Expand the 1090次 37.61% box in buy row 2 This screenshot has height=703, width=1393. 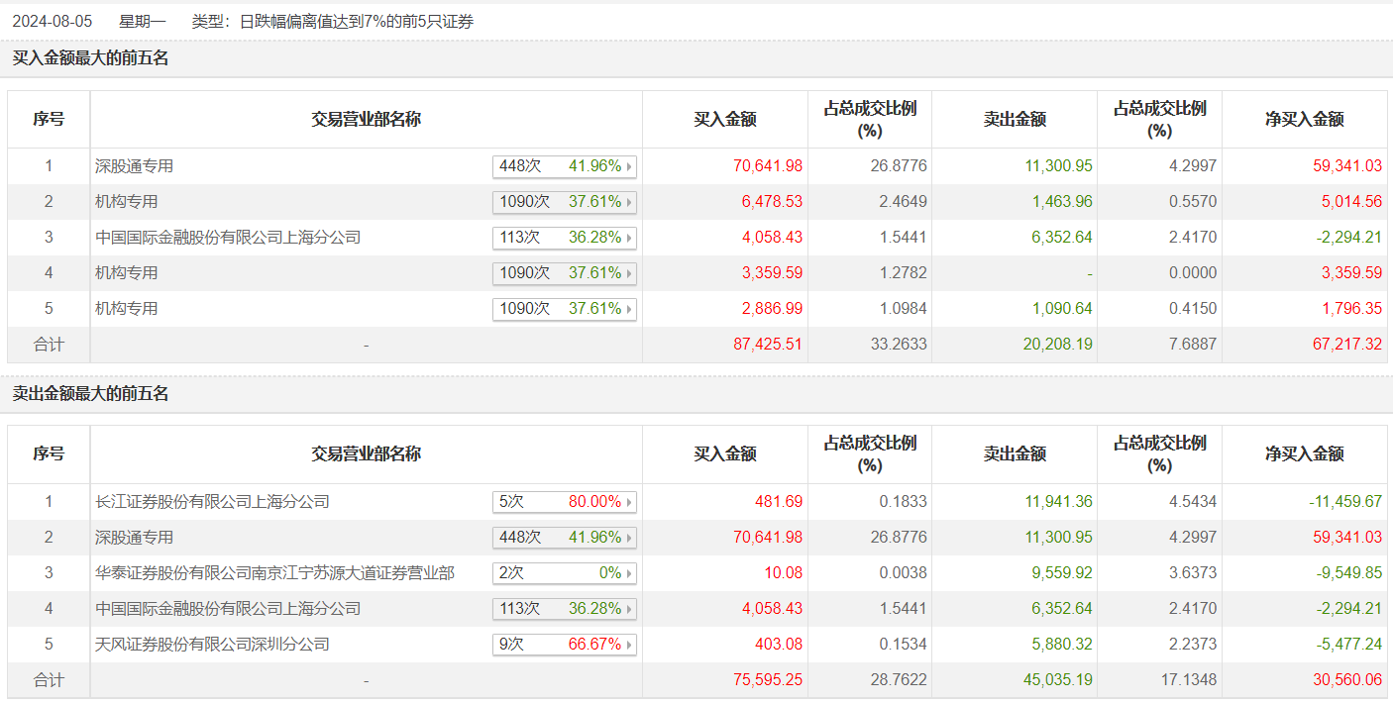[564, 202]
